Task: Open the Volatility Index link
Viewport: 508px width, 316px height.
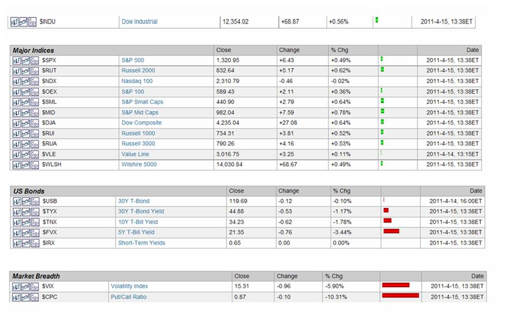Action: click(x=129, y=287)
